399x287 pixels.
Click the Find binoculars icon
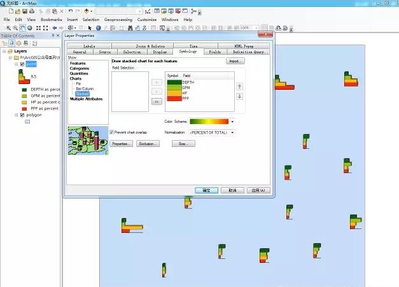tap(130, 28)
